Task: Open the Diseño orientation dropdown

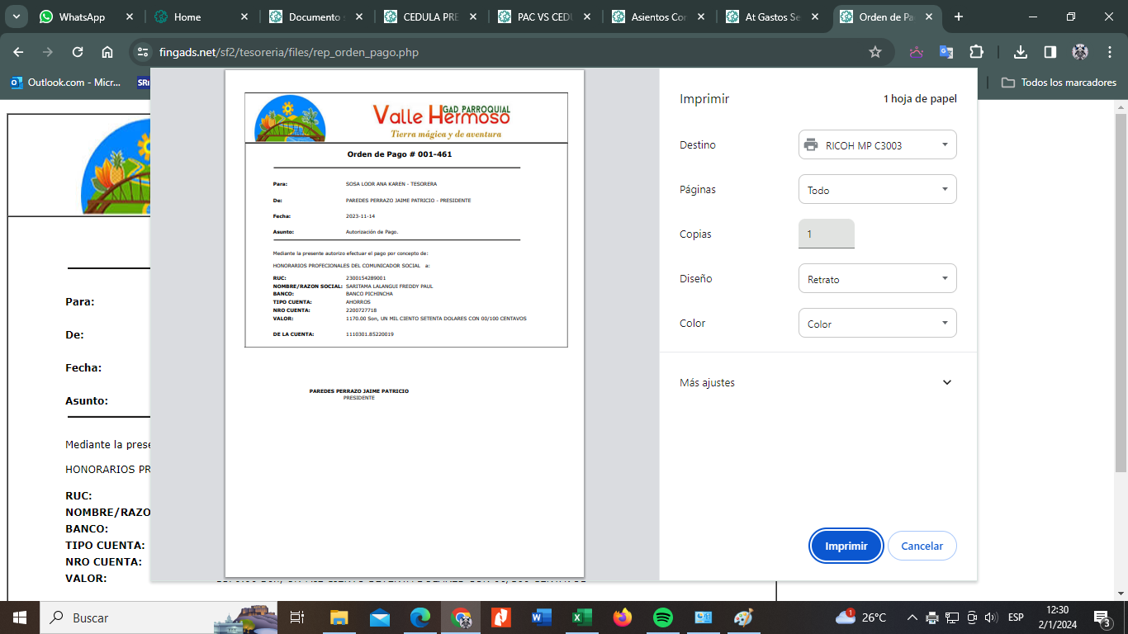Action: (x=877, y=279)
